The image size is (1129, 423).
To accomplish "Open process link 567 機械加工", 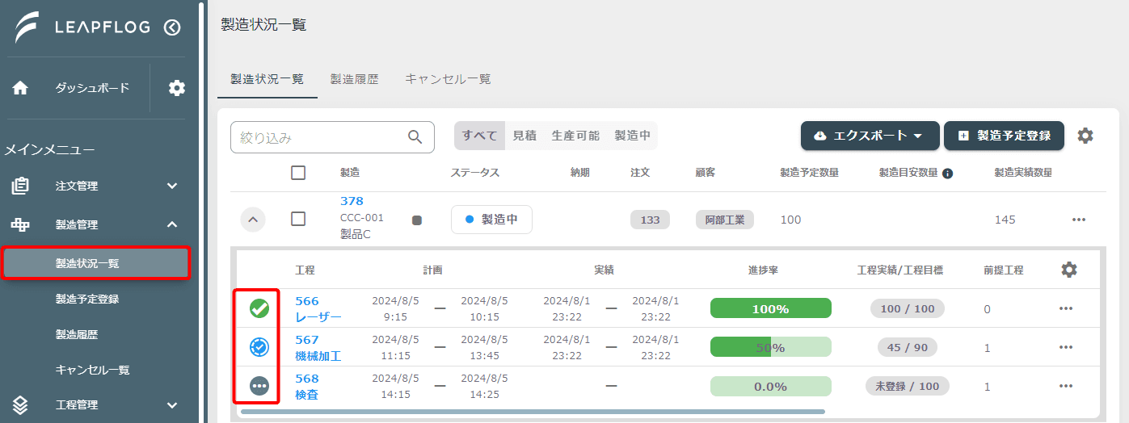I will click(x=318, y=347).
